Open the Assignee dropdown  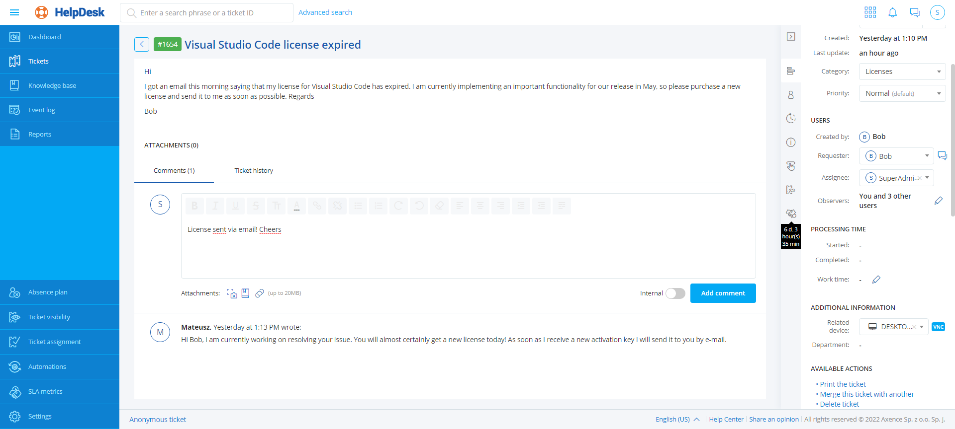coord(927,178)
